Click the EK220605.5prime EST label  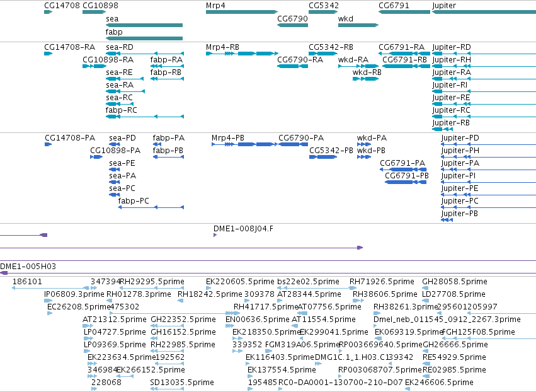pyautogui.click(x=241, y=282)
